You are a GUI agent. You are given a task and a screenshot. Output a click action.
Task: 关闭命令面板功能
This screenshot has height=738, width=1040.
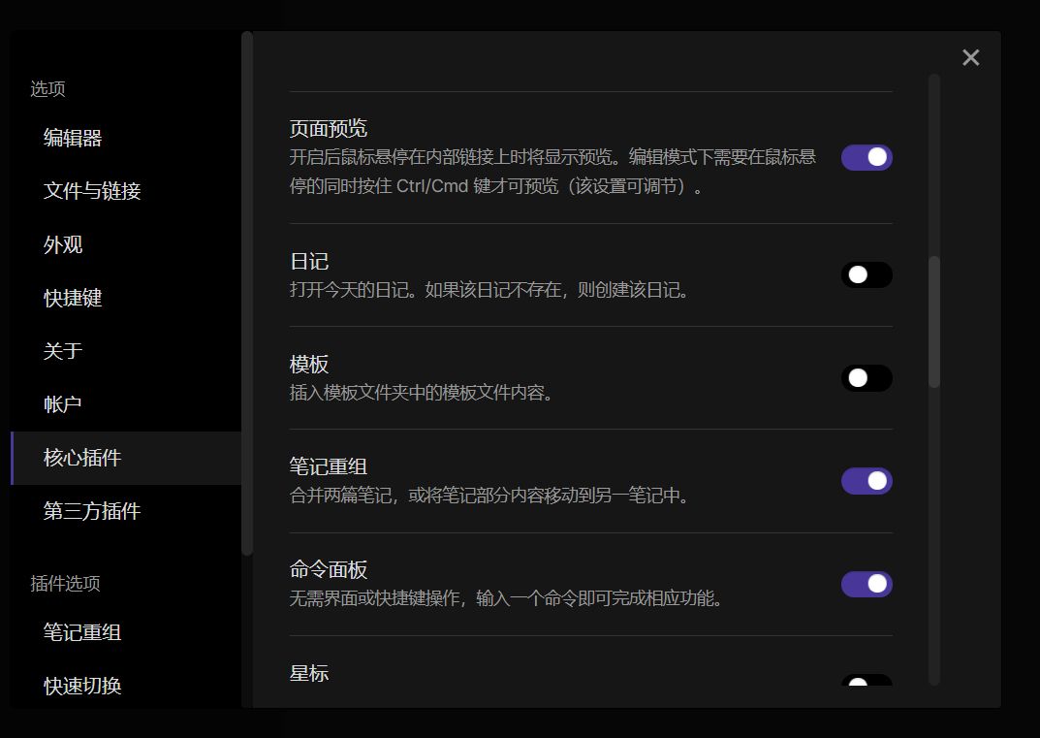click(866, 584)
